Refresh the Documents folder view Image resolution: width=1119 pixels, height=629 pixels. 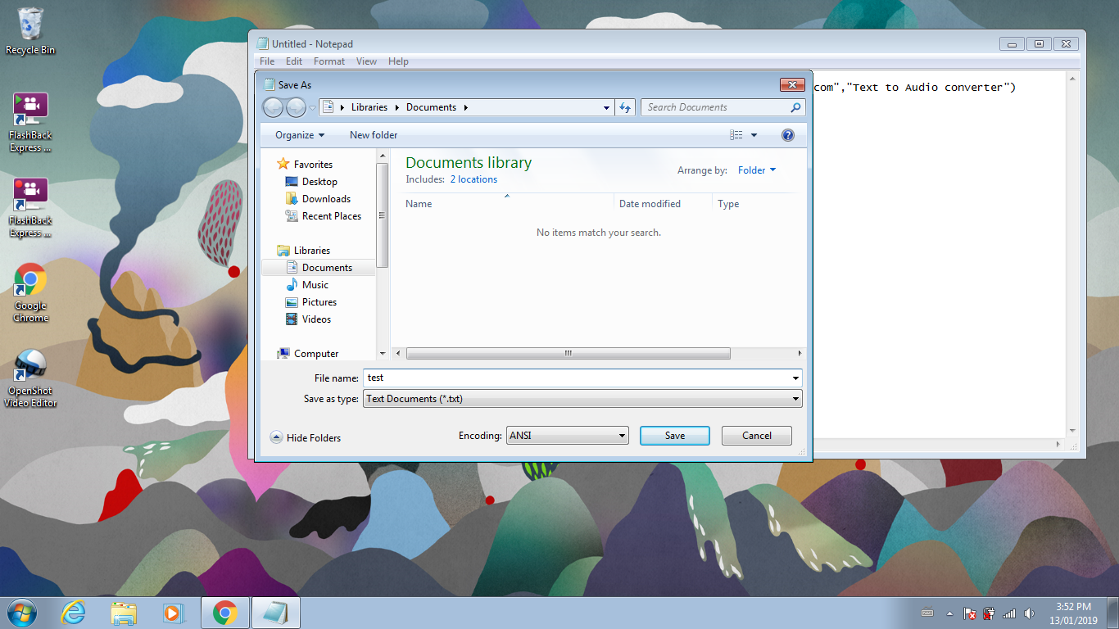624,107
